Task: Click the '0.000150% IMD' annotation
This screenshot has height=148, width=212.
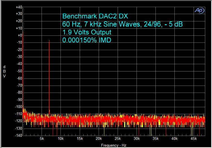Action: pos(86,40)
